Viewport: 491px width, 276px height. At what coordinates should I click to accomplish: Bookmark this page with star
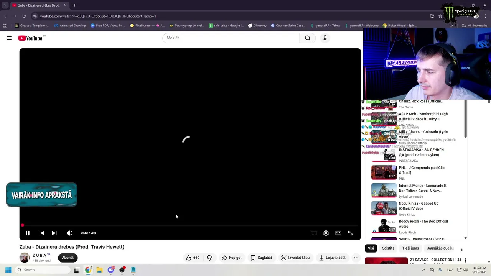tap(440, 16)
